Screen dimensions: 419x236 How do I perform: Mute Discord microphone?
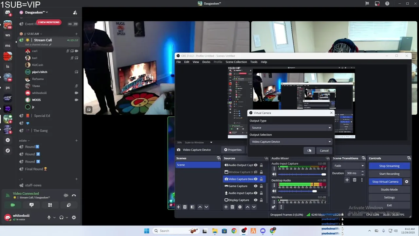click(49, 217)
